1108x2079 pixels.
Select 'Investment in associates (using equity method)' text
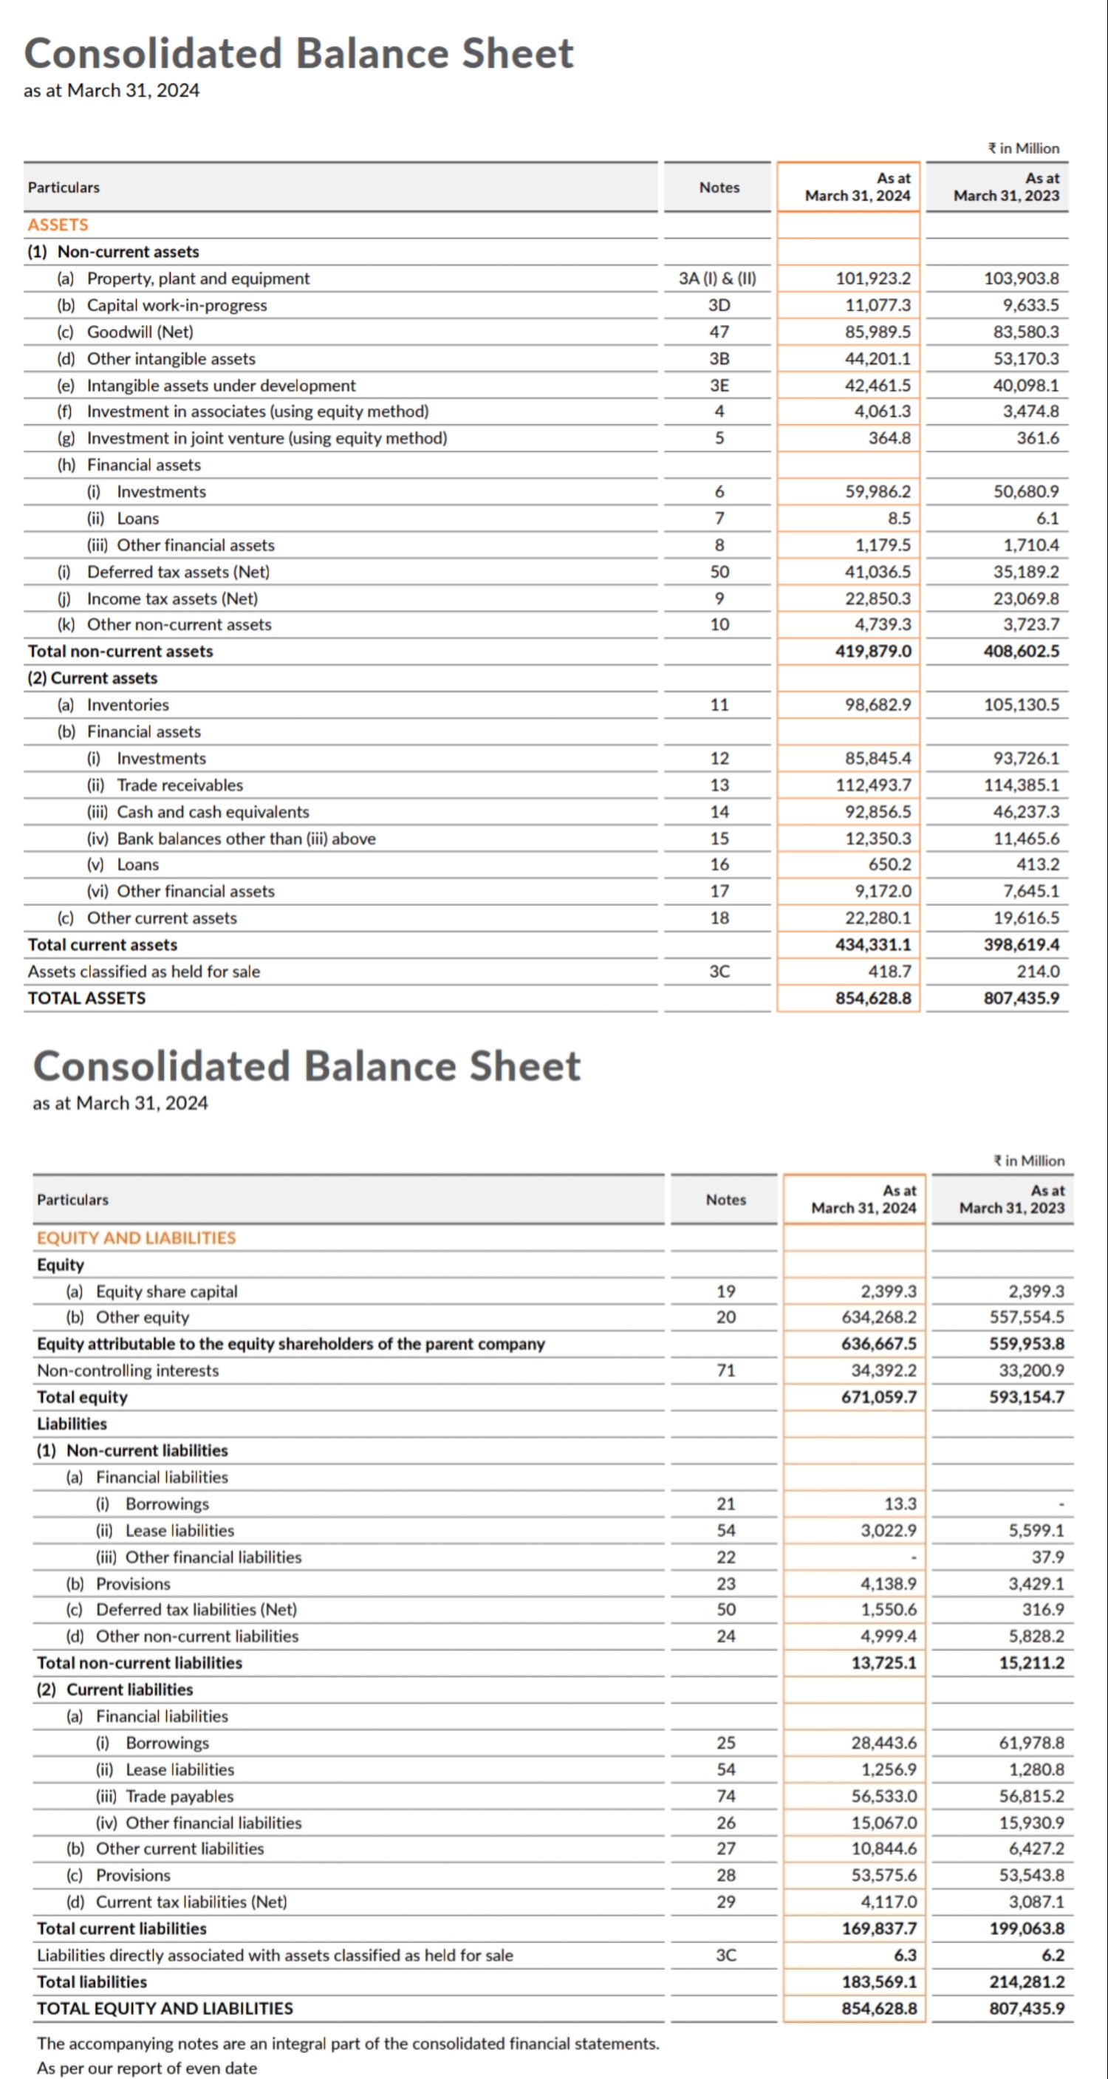[x=258, y=412]
